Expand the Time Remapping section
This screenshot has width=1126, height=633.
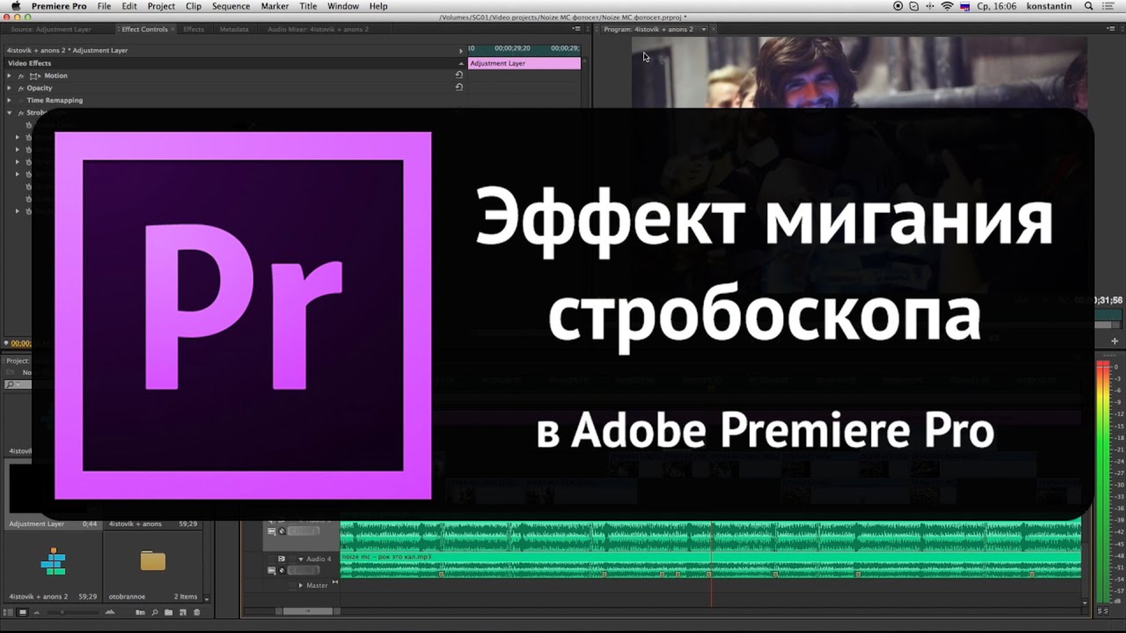pos(7,100)
